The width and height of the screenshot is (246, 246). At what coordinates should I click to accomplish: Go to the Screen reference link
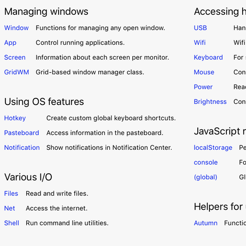(15, 57)
